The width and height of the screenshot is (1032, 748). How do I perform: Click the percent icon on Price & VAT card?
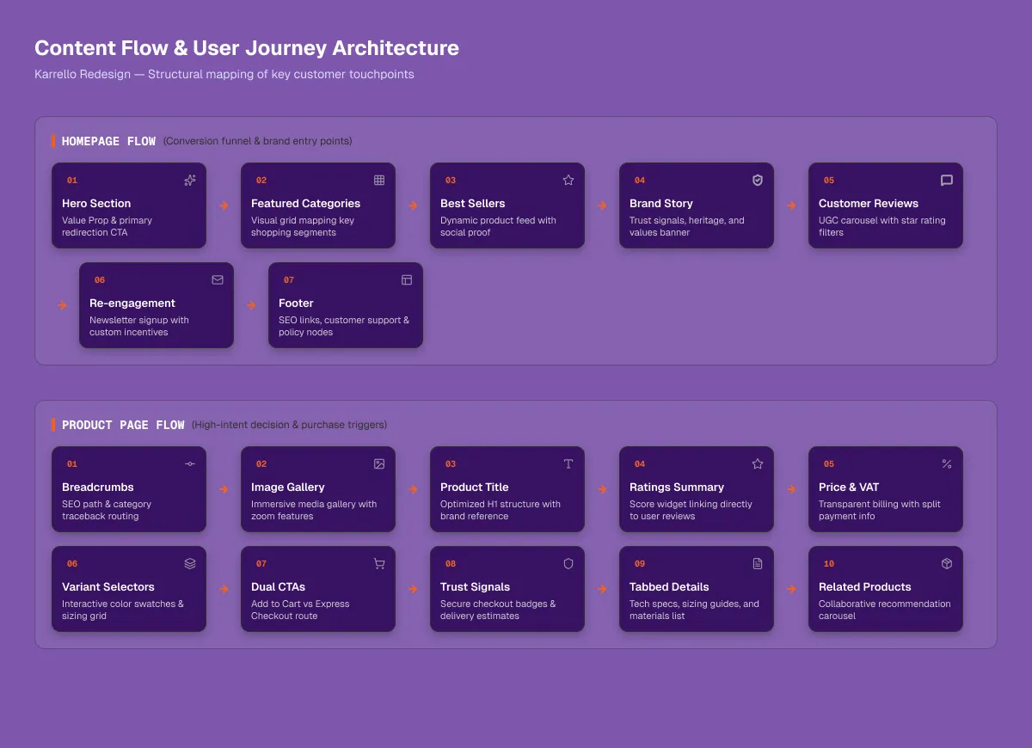tap(947, 464)
